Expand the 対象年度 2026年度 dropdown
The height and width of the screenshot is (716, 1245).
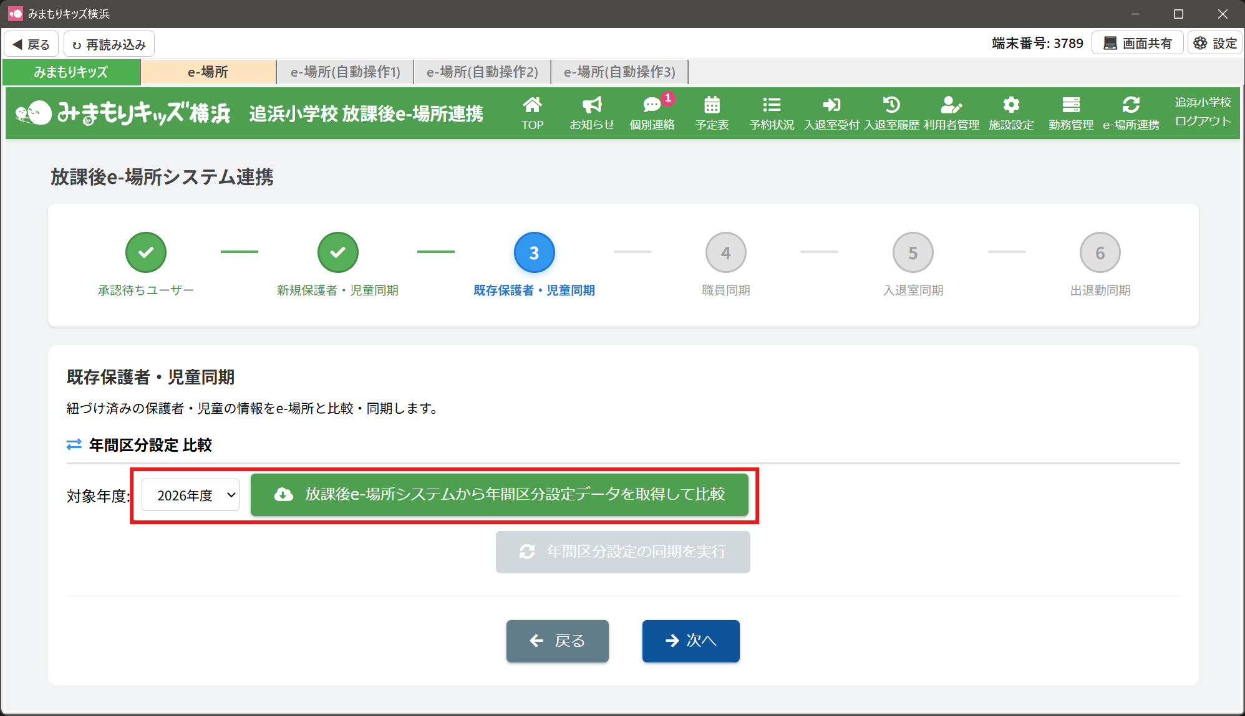(190, 495)
